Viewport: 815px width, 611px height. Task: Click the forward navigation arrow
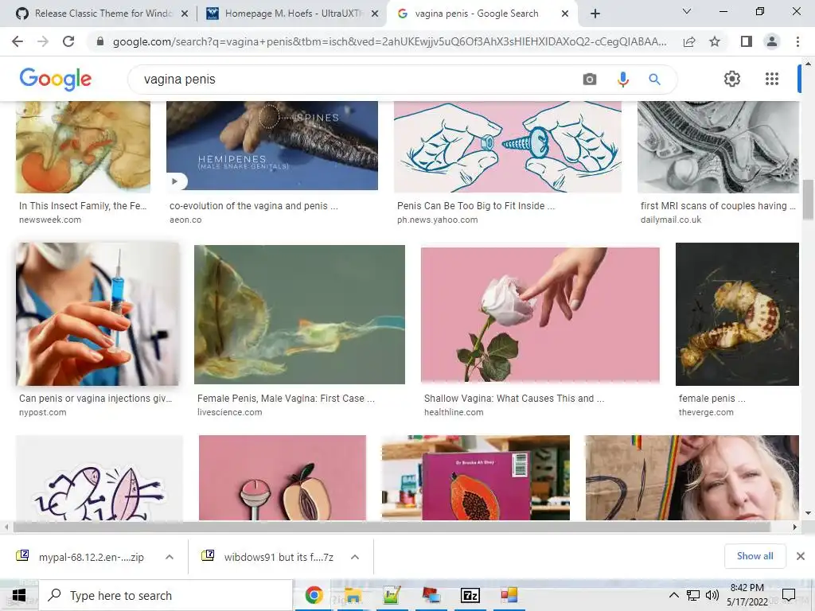click(x=43, y=41)
